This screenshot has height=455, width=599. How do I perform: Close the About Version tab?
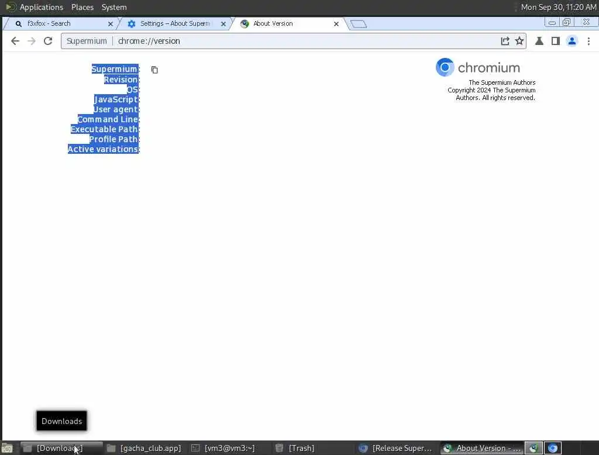pos(336,24)
